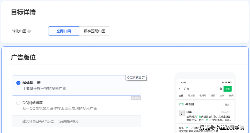The width and height of the screenshot is (250, 133).
Task: Switch to the 视频号 tab in preview
Action: coord(203,95)
